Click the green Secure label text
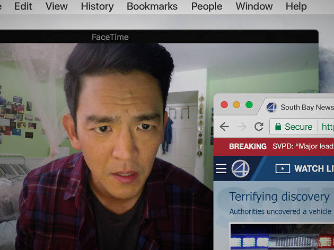Screen dimensions: 334x250 (298, 127)
